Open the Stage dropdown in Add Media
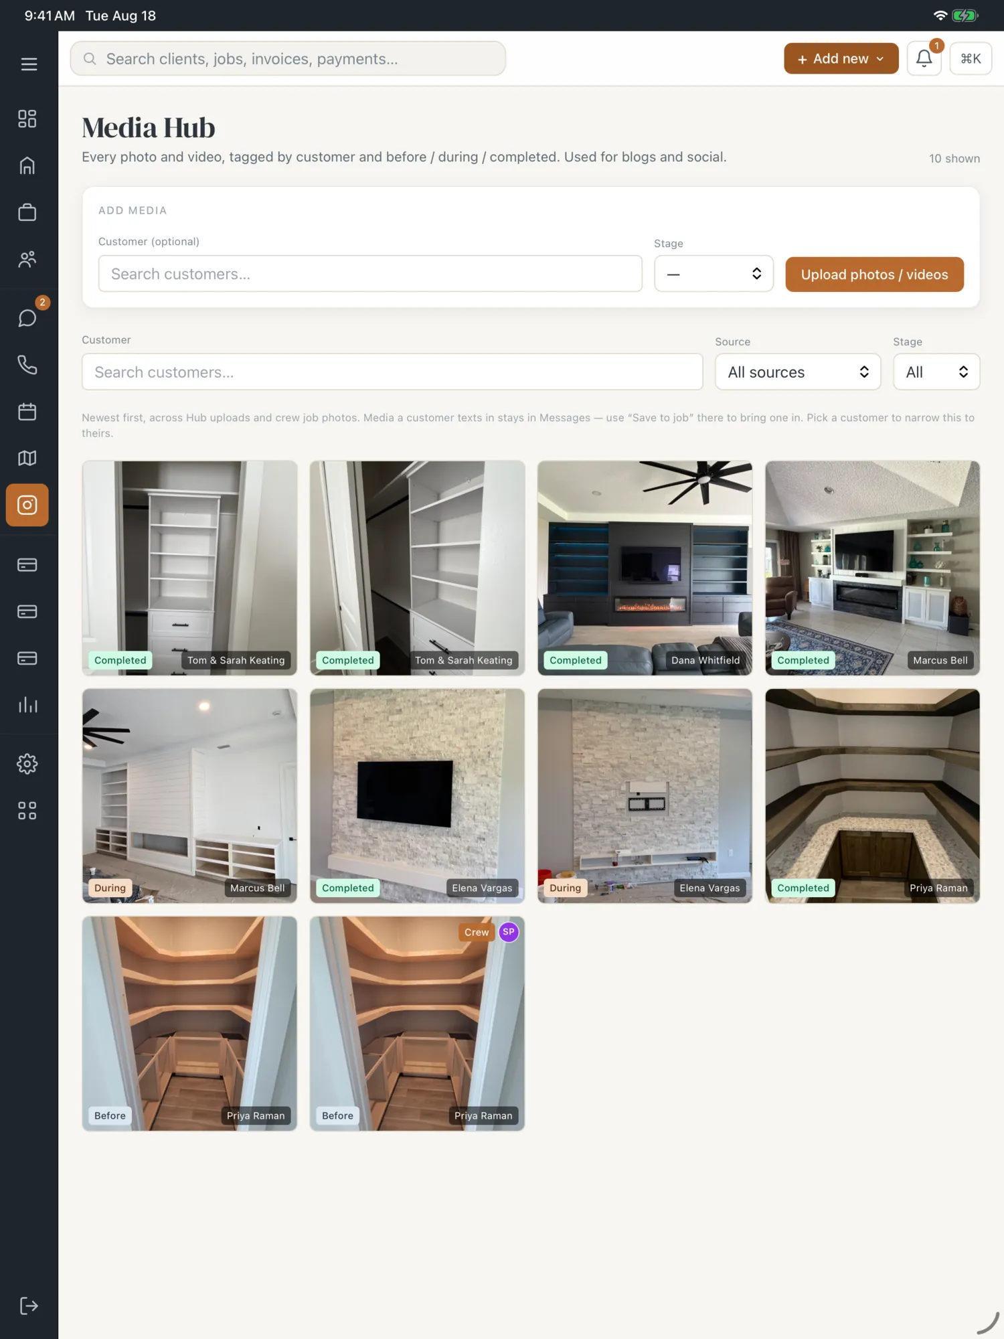1004x1339 pixels. (714, 274)
